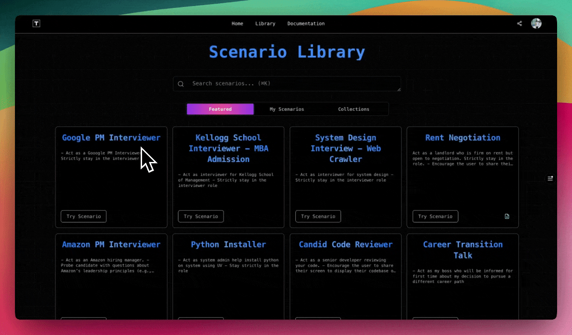Try the System Design Interview scenario
Screen dimensions: 572x335
pos(318,216)
